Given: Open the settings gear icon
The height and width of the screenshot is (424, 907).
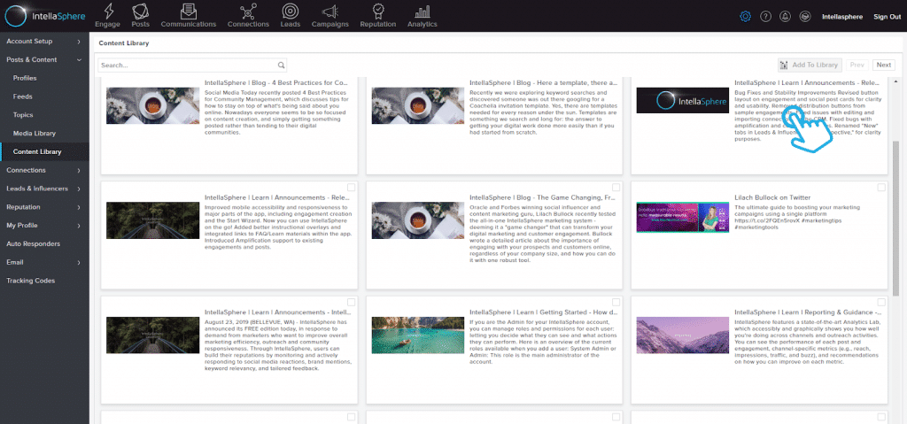Looking at the screenshot, I should coord(745,17).
